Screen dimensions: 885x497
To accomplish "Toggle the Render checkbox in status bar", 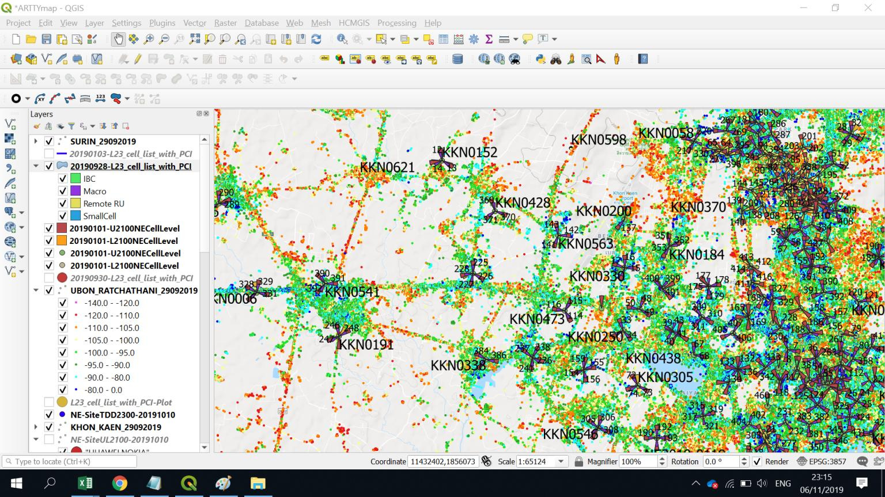I will (x=757, y=461).
